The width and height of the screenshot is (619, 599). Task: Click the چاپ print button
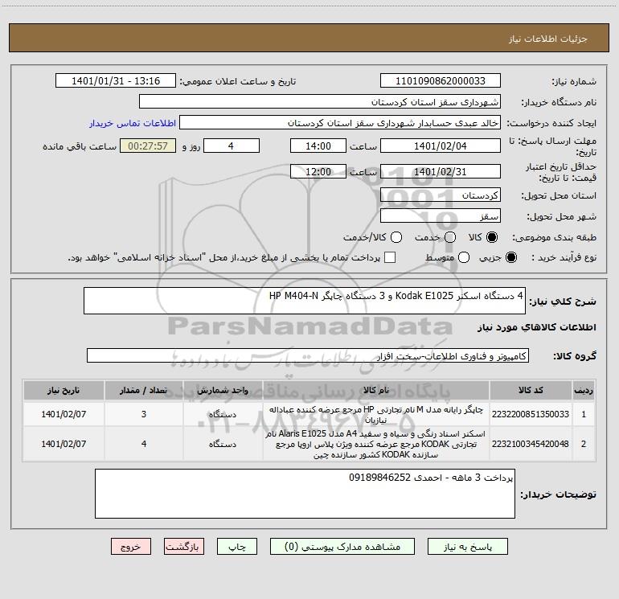click(x=237, y=547)
